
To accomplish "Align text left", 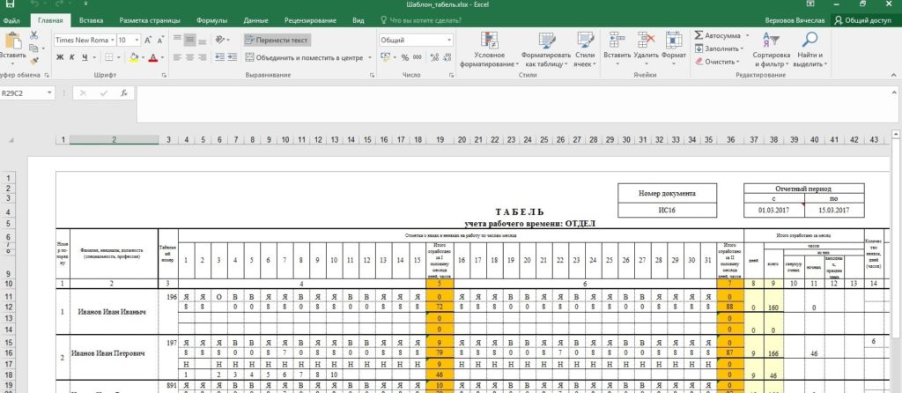I will [x=177, y=57].
